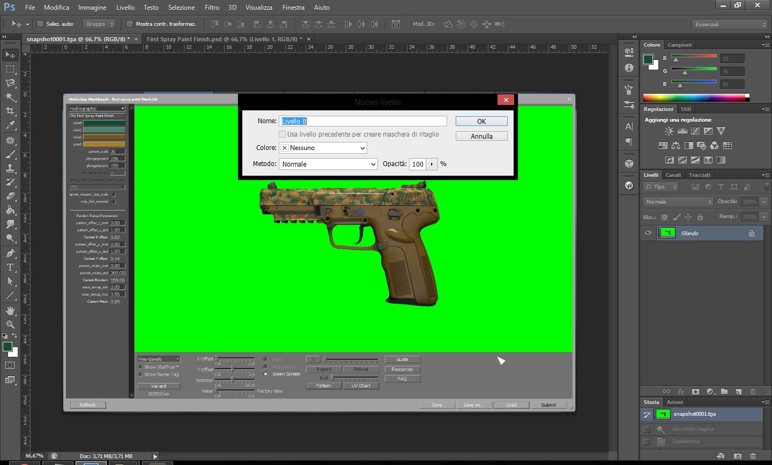Click the Nome layer name field

pyautogui.click(x=363, y=122)
